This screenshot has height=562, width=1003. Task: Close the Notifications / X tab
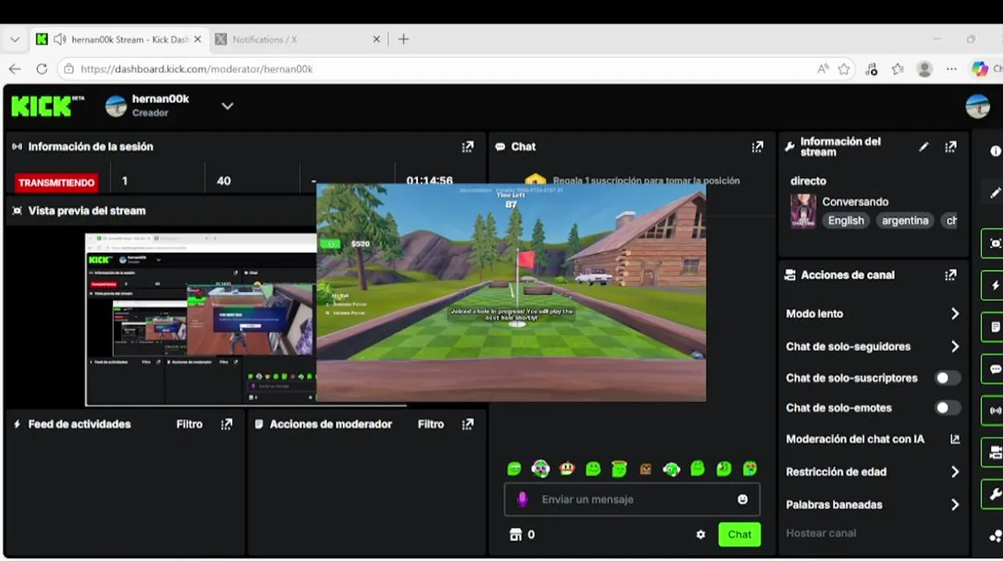(x=377, y=39)
